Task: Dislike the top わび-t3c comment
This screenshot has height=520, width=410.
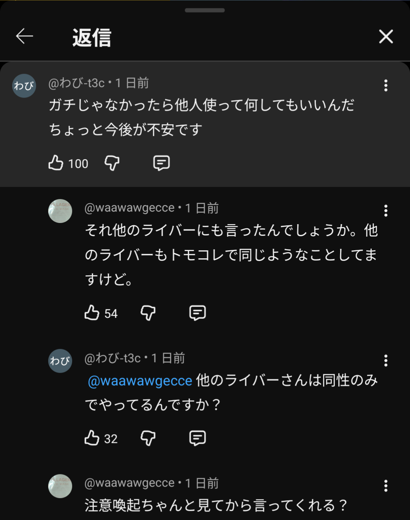Action: [x=112, y=163]
